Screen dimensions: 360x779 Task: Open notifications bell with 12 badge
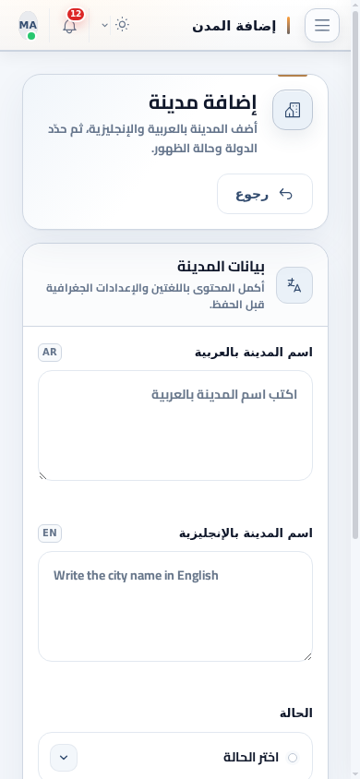tap(70, 25)
